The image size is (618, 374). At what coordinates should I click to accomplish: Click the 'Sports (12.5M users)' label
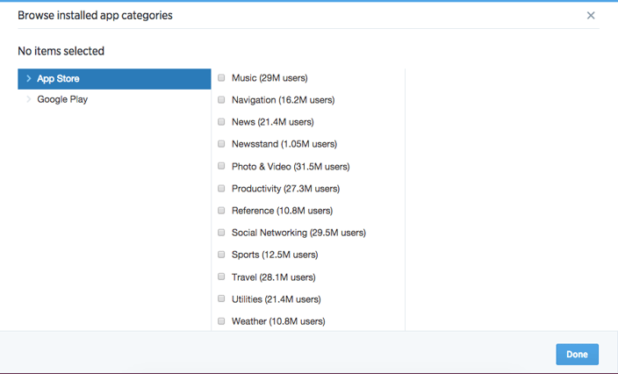pos(275,255)
